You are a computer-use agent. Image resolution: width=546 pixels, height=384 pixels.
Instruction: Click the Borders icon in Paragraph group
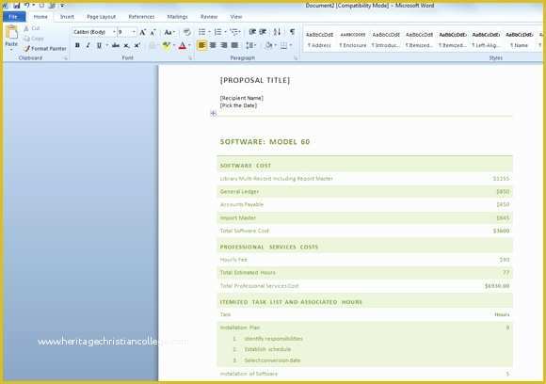coord(283,45)
